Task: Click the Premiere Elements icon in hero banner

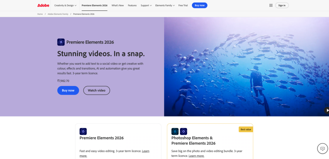Action: pyautogui.click(x=61, y=42)
